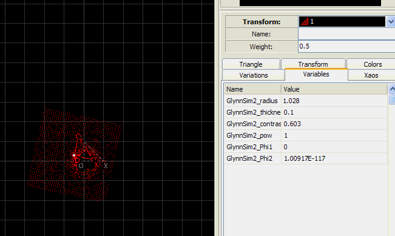Select the Xaos tab

click(371, 75)
